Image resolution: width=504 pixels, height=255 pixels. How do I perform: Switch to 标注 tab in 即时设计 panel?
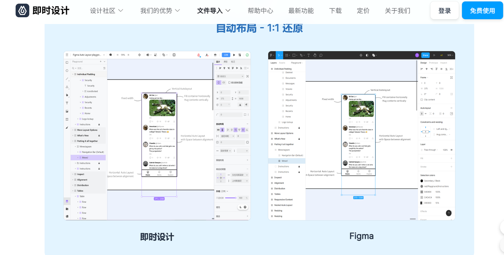point(233,62)
